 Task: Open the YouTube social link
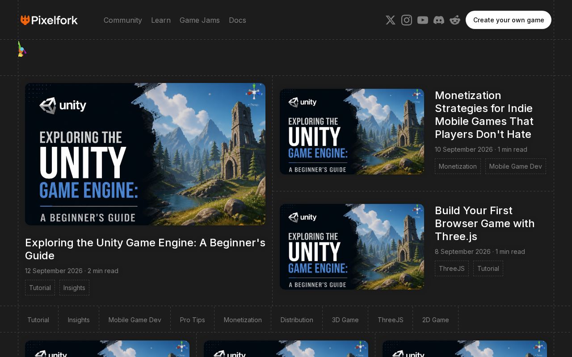click(x=423, y=20)
